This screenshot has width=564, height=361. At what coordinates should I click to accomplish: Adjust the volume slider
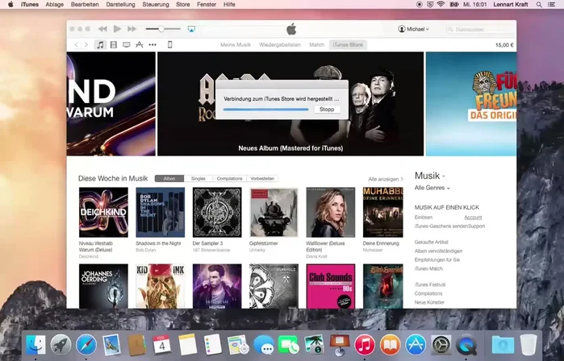(x=162, y=29)
